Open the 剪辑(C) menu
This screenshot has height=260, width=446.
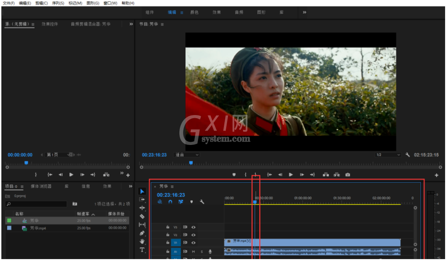41,3
